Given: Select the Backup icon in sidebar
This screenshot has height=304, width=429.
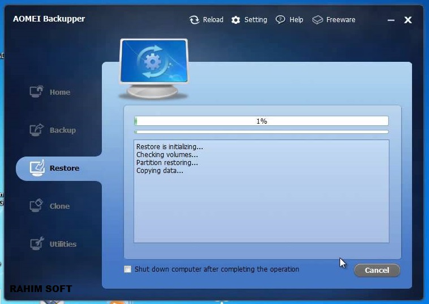Looking at the screenshot, I should (x=36, y=130).
